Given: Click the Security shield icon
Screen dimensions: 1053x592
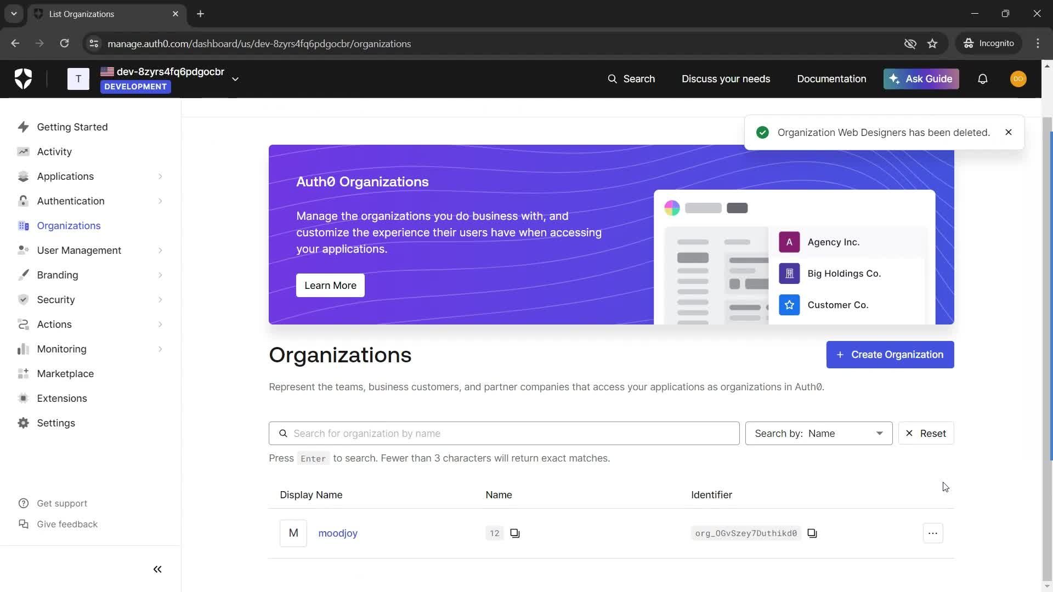Looking at the screenshot, I should click(x=23, y=299).
